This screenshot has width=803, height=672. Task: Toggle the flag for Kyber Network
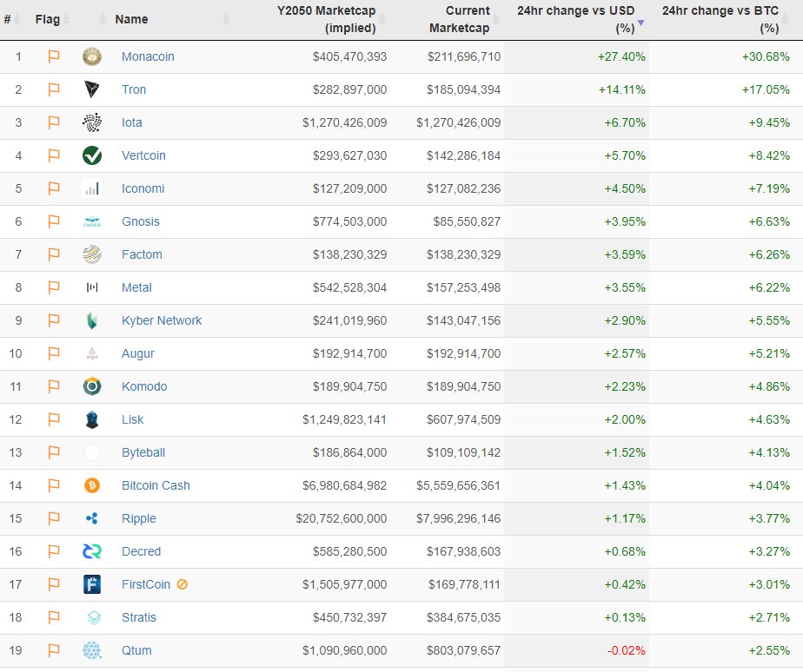tap(54, 320)
